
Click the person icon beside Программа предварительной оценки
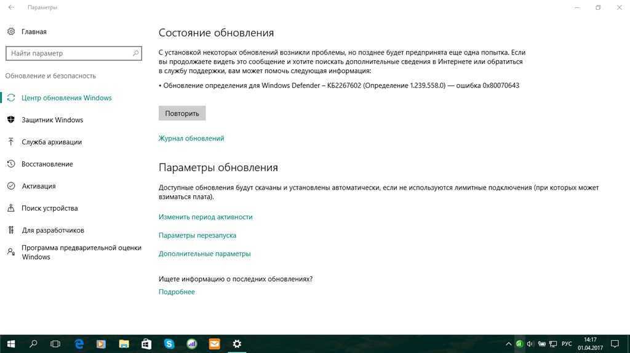point(11,252)
